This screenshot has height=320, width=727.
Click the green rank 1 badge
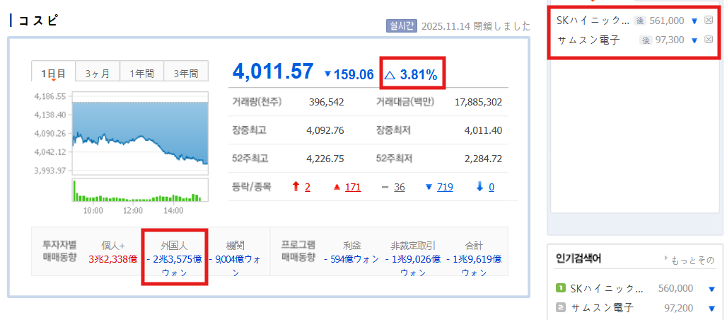pos(561,289)
